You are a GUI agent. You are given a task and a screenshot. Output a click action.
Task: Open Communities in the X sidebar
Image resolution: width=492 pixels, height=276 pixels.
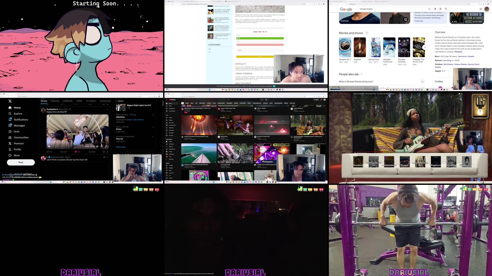point(18,137)
